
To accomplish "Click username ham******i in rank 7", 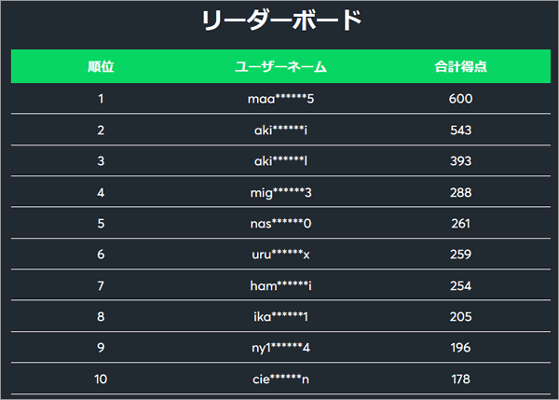I will point(280,285).
